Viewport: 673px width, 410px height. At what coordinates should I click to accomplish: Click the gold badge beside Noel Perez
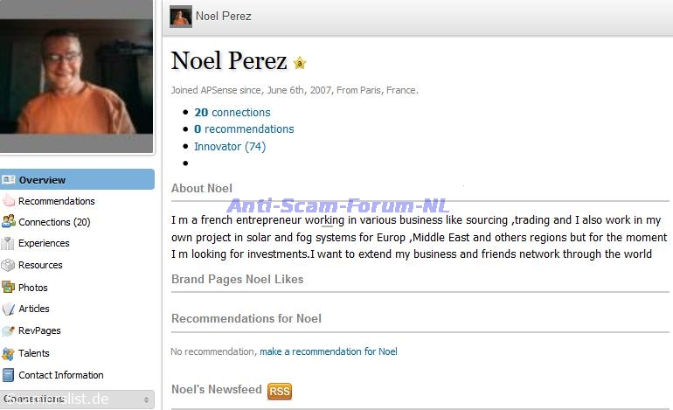click(300, 63)
